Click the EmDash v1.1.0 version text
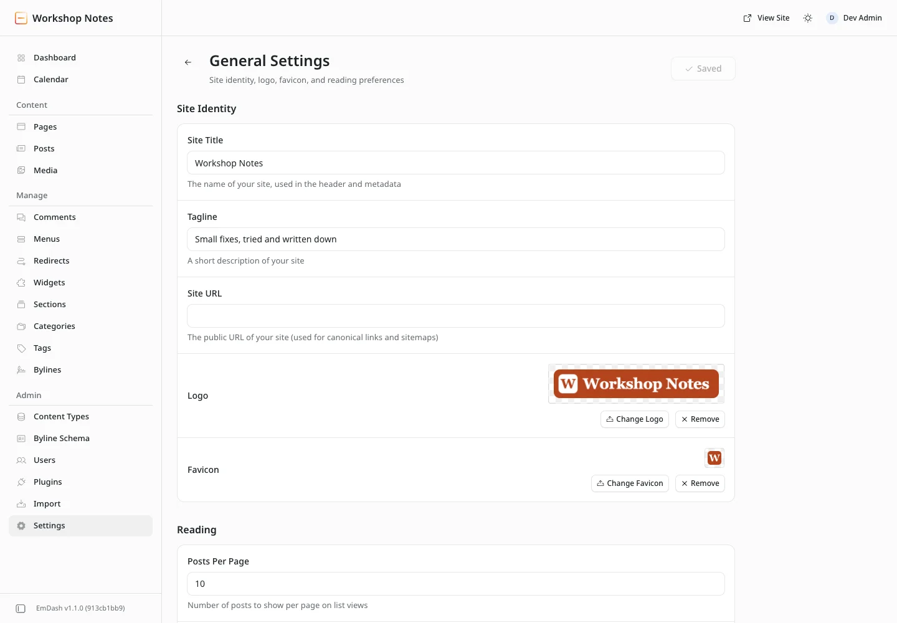The height and width of the screenshot is (623, 897). pyautogui.click(x=80, y=609)
